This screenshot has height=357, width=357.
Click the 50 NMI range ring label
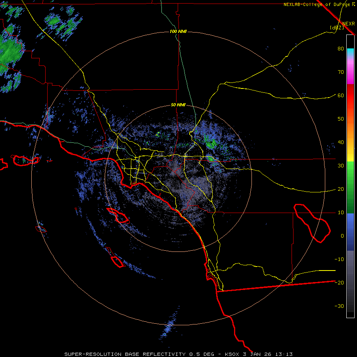(178, 105)
